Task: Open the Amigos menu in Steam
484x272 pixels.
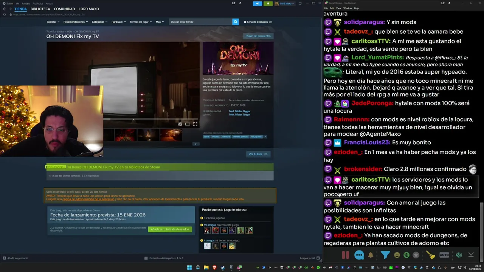Action: tap(26, 3)
